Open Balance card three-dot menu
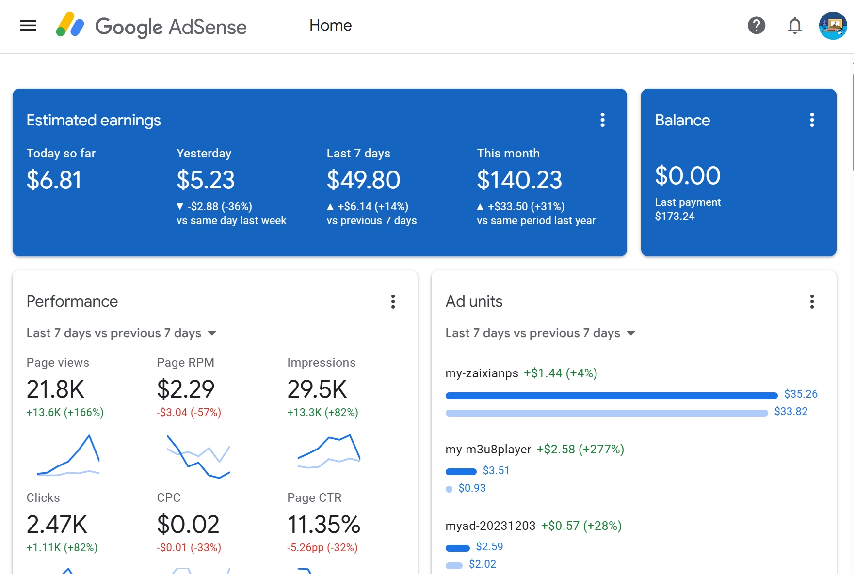The image size is (854, 574). (x=812, y=120)
